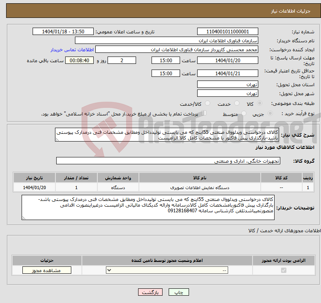
Task: Select the خدمت radio button
Action: coord(237,103)
